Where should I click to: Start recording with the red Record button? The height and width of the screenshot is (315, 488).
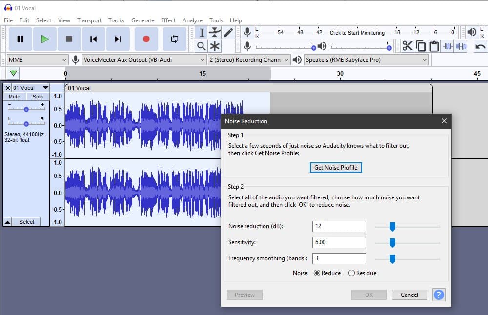tap(146, 39)
